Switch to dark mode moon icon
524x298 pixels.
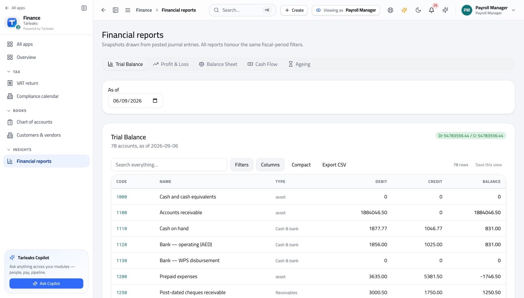click(418, 10)
